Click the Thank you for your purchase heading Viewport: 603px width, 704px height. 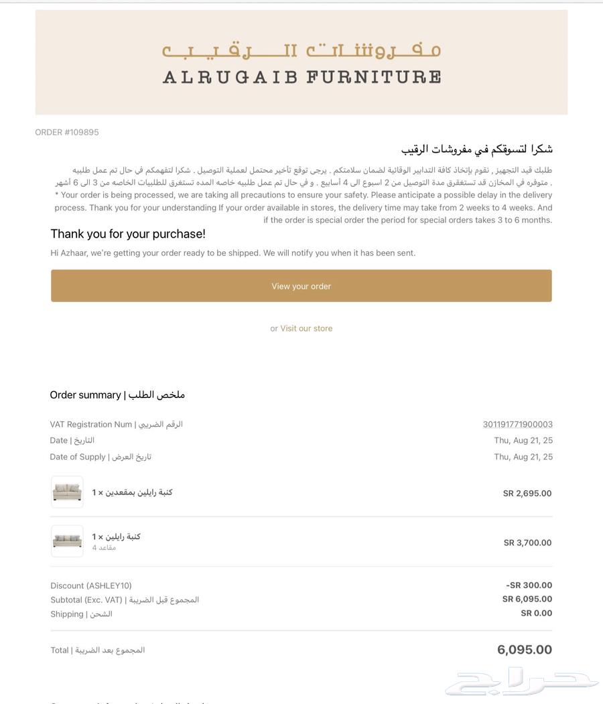coord(128,234)
